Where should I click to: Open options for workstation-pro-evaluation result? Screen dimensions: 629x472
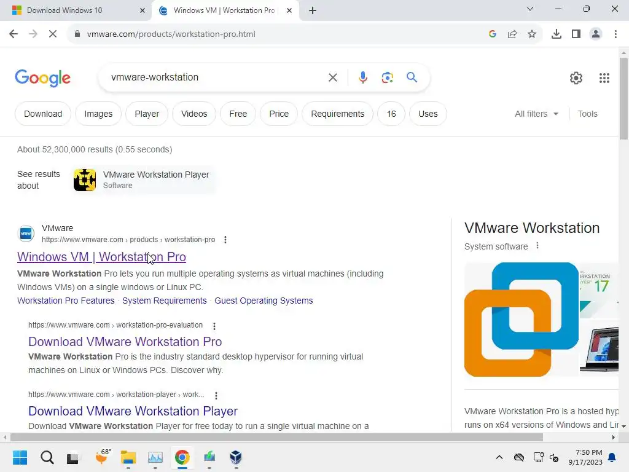[214, 326]
